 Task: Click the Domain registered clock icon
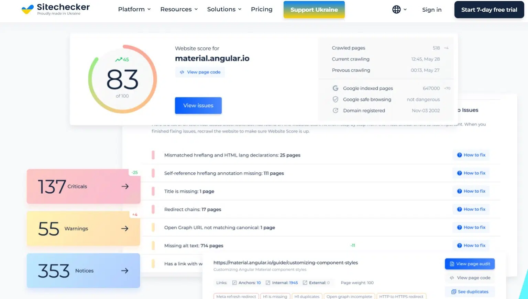335,111
